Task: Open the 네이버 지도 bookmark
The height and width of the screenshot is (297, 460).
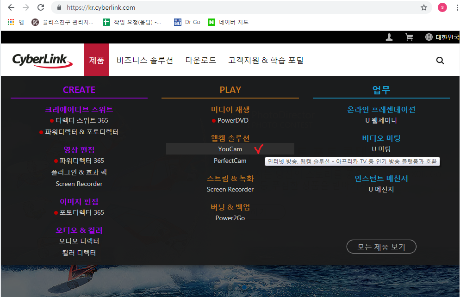Action: tap(228, 22)
